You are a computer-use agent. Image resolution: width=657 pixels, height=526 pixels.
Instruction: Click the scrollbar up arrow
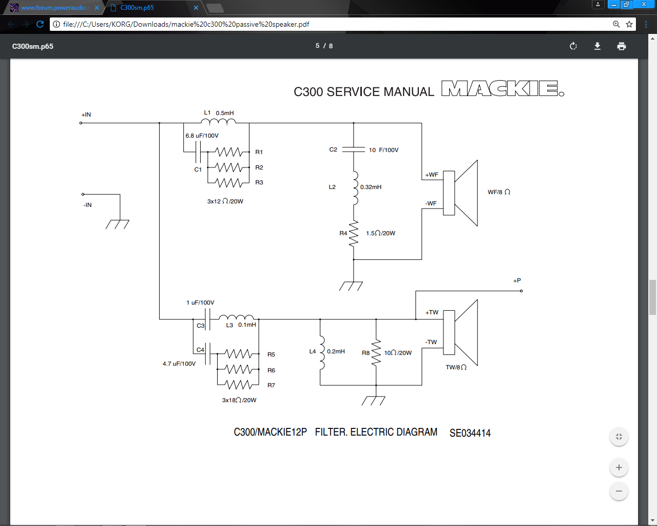(x=652, y=38)
